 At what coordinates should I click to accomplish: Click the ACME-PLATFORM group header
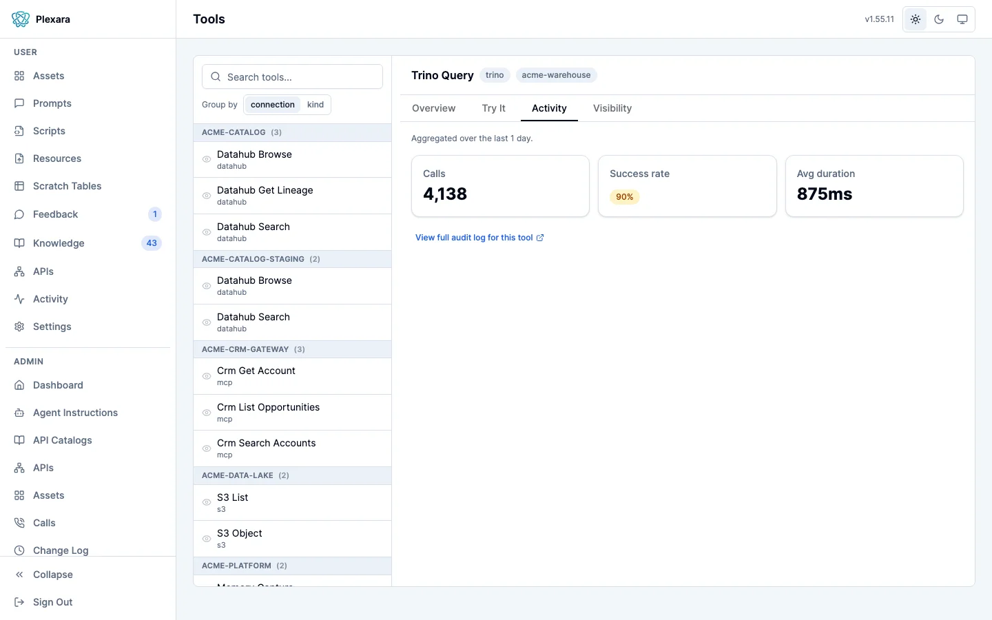click(292, 566)
